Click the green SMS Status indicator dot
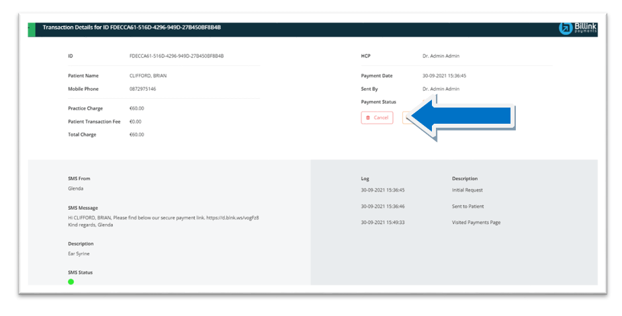The image size is (622, 316). click(x=71, y=282)
